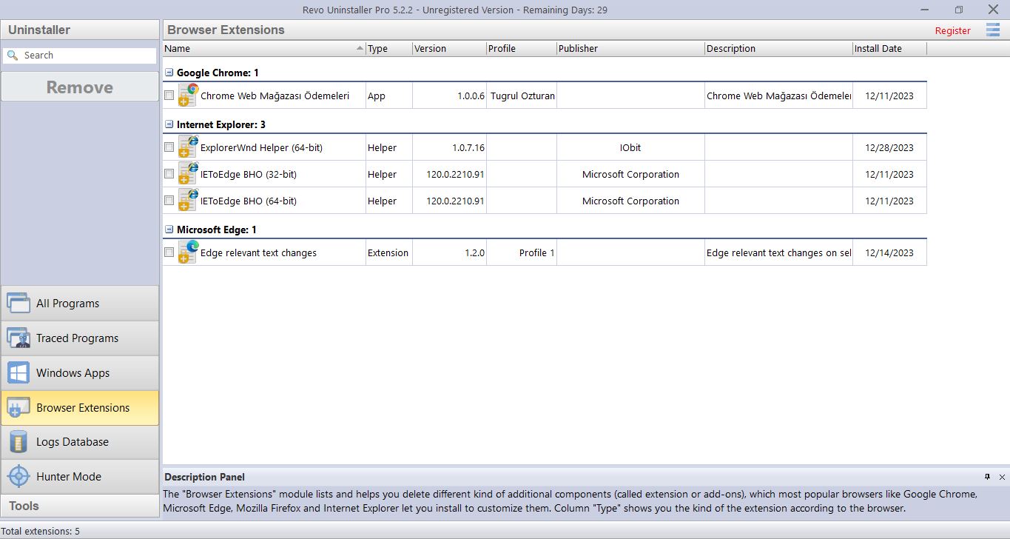Focus the Search input field
This screenshot has width=1010, height=539.
point(80,55)
